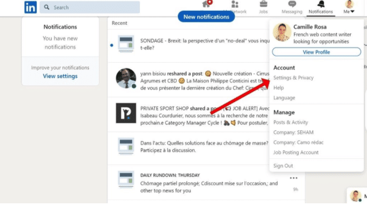This screenshot has height=206, width=367.
Task: Follow the View settings link
Action: pyautogui.click(x=60, y=76)
